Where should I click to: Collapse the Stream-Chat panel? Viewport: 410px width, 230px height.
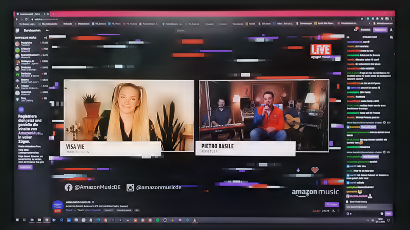[348, 37]
